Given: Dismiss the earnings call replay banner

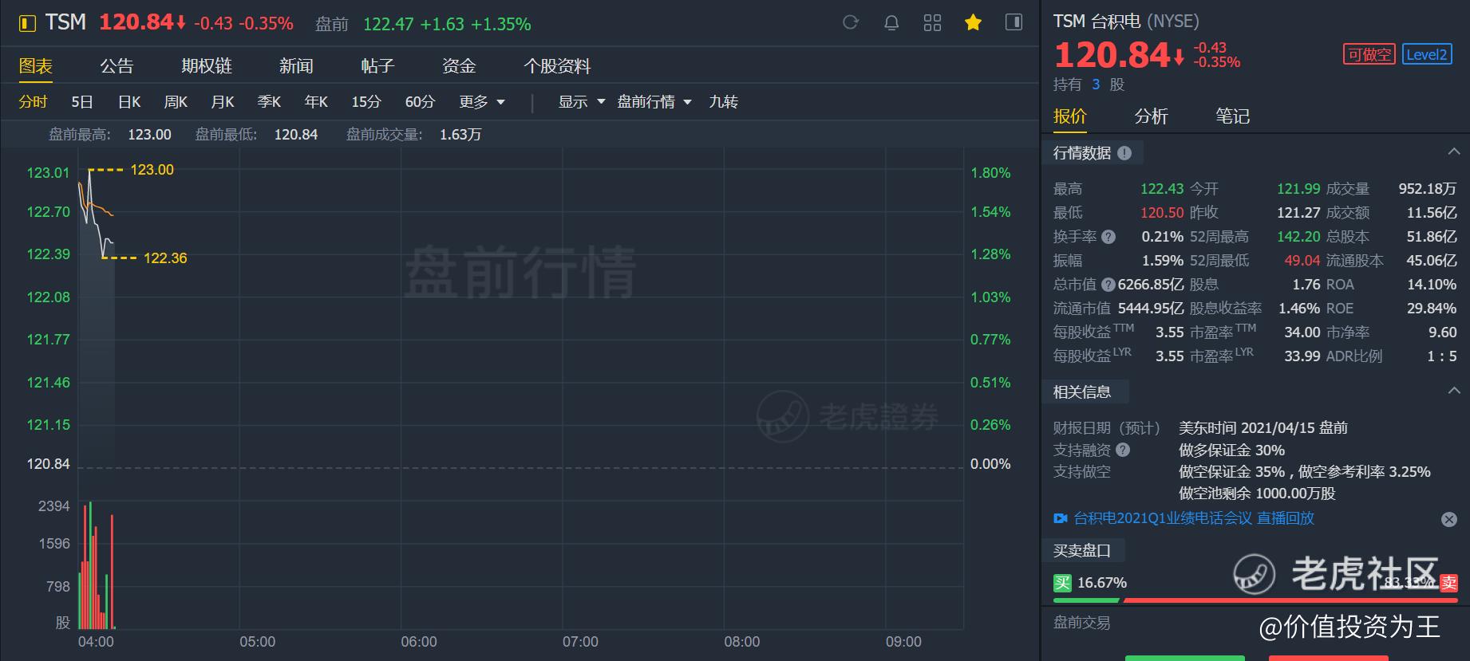Looking at the screenshot, I should (1449, 519).
